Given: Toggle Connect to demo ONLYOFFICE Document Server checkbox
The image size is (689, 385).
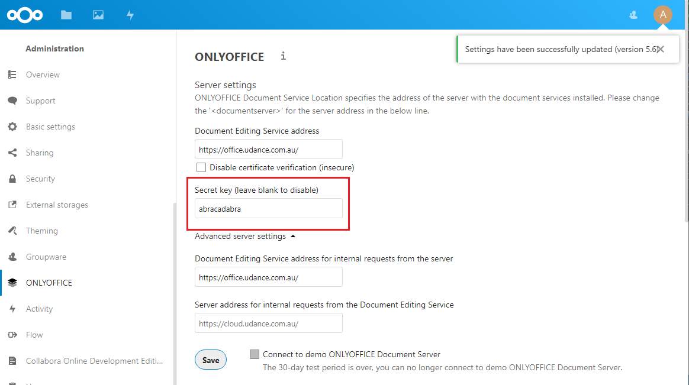Looking at the screenshot, I should click(255, 354).
